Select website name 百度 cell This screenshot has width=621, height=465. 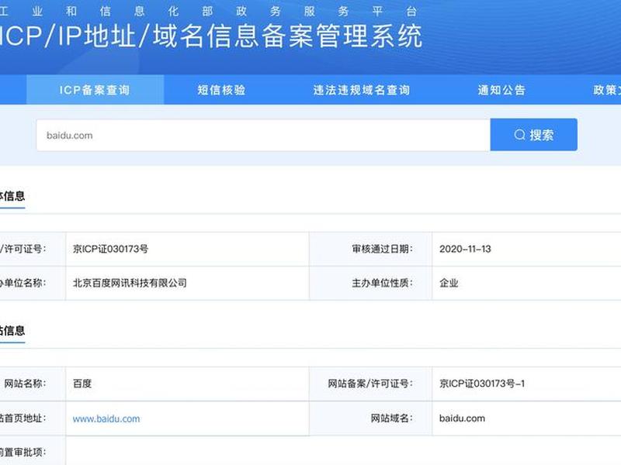click(187, 384)
